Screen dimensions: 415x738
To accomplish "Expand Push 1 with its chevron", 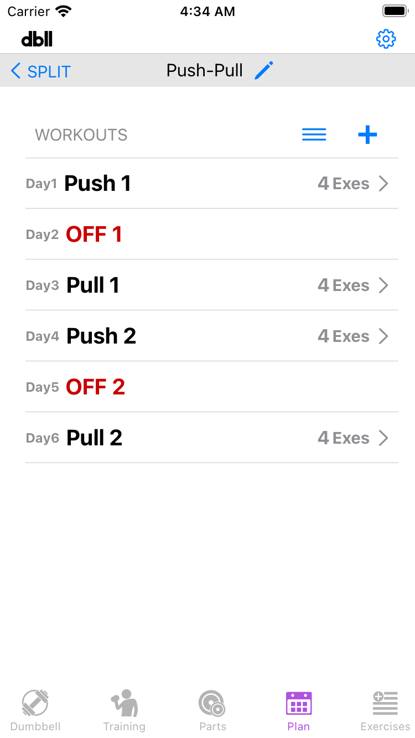I will 383,184.
